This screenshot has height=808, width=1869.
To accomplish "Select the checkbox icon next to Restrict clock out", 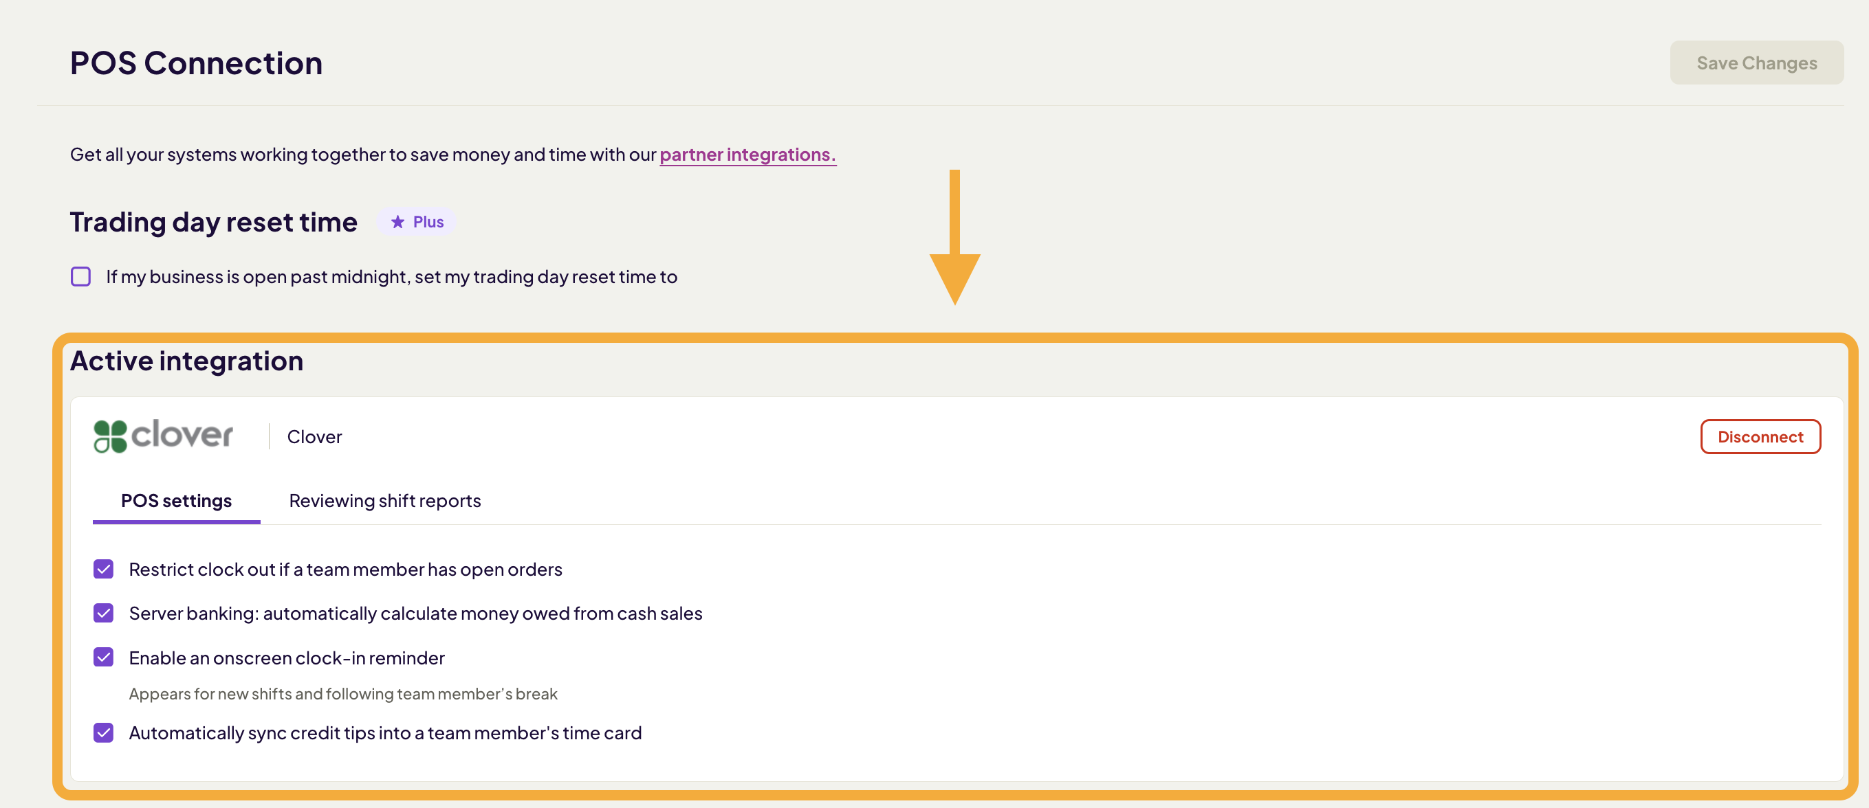I will pyautogui.click(x=103, y=569).
